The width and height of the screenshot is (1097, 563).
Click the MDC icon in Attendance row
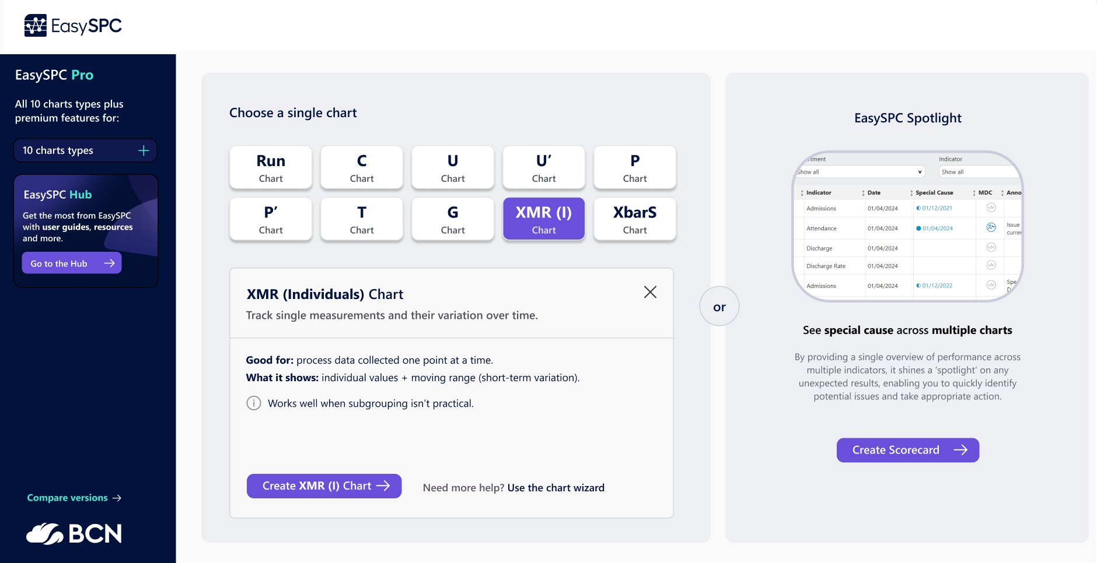tap(991, 227)
